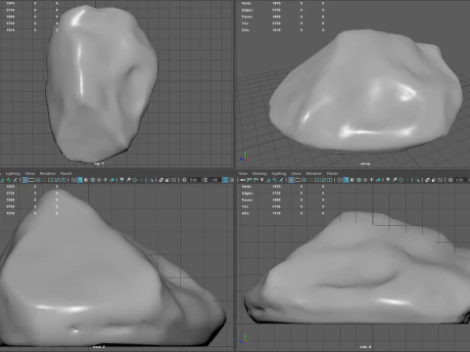Viewport: 470px width, 352px height.
Task: Toggle Motion Blur in side panel toolbar
Action: tap(395, 180)
